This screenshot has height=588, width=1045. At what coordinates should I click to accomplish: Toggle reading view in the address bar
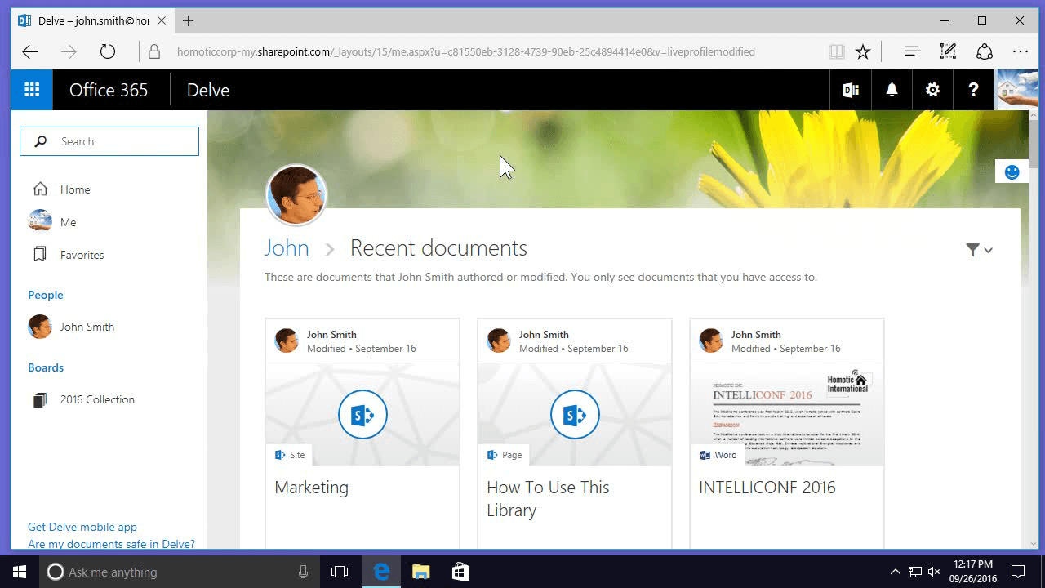coord(837,51)
